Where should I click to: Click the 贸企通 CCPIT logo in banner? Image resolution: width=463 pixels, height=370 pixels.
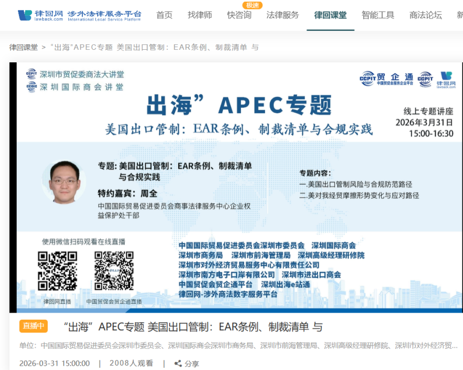coord(386,79)
